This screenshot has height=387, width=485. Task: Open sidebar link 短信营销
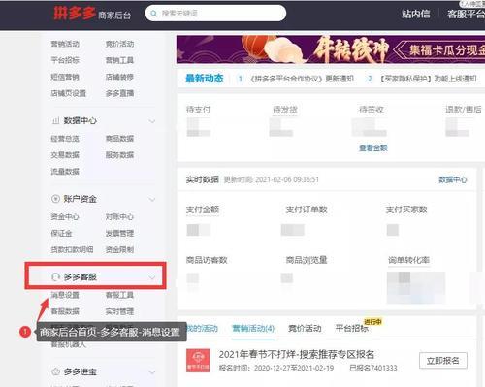click(65, 77)
